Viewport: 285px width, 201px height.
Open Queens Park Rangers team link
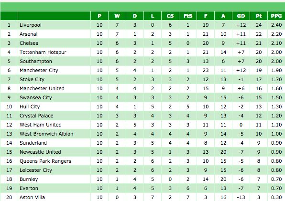tap(45, 161)
